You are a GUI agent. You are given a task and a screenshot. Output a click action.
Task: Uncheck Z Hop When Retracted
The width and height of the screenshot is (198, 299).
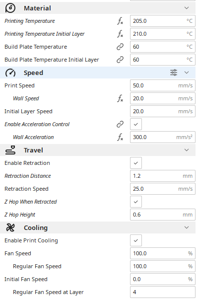(x=136, y=202)
